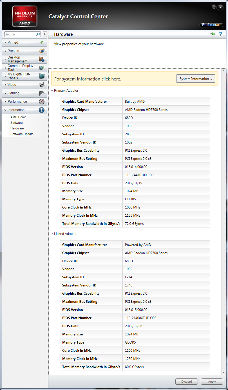This screenshot has width=228, height=390.
Task: Click BIOS Date 2012/01/19
Action: [133, 183]
